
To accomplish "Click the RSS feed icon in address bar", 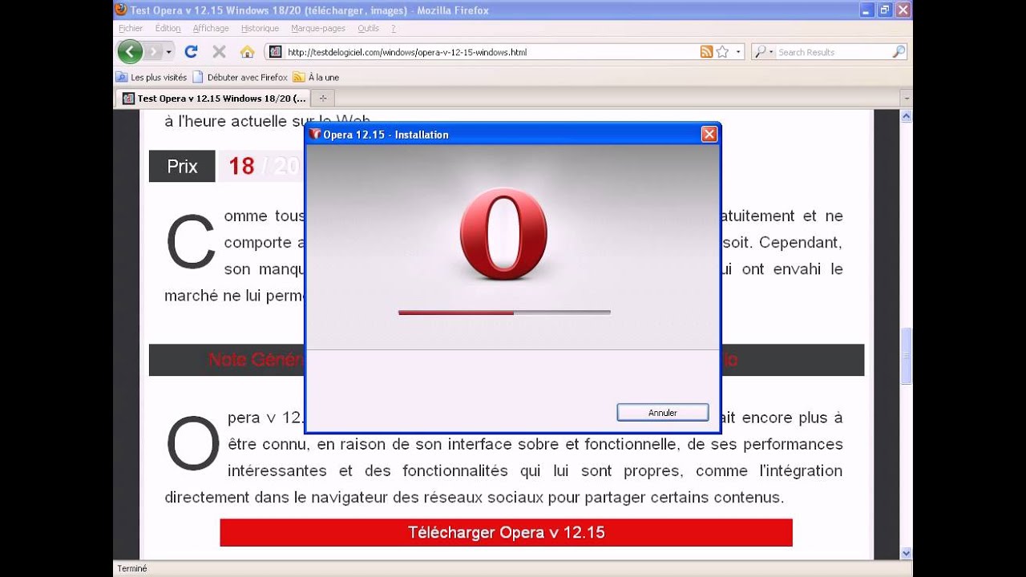I will (706, 52).
